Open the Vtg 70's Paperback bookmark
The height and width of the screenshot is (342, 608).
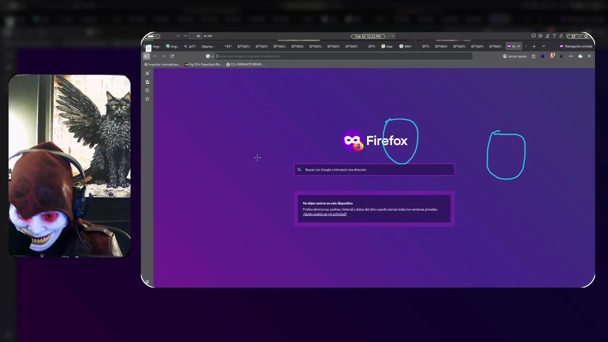[203, 64]
